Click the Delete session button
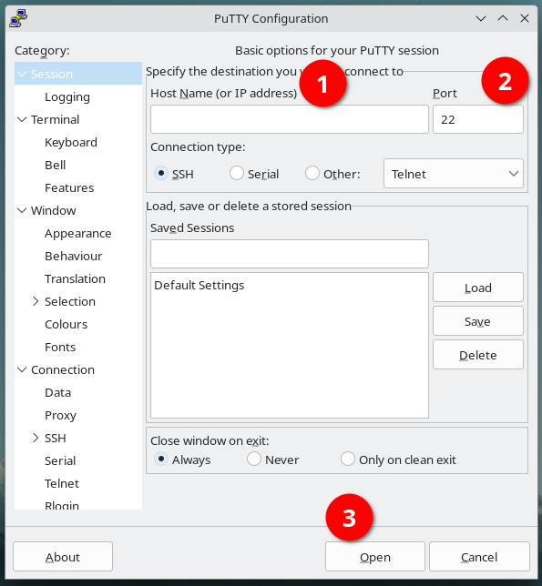The image size is (542, 586). [x=478, y=355]
